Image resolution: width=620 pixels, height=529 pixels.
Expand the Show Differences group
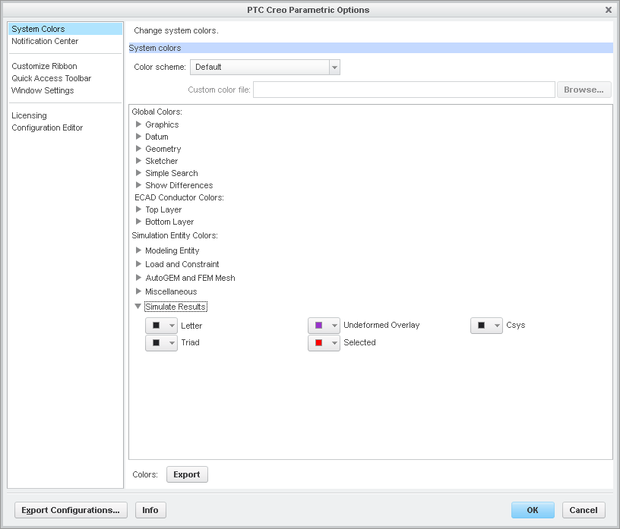point(138,185)
